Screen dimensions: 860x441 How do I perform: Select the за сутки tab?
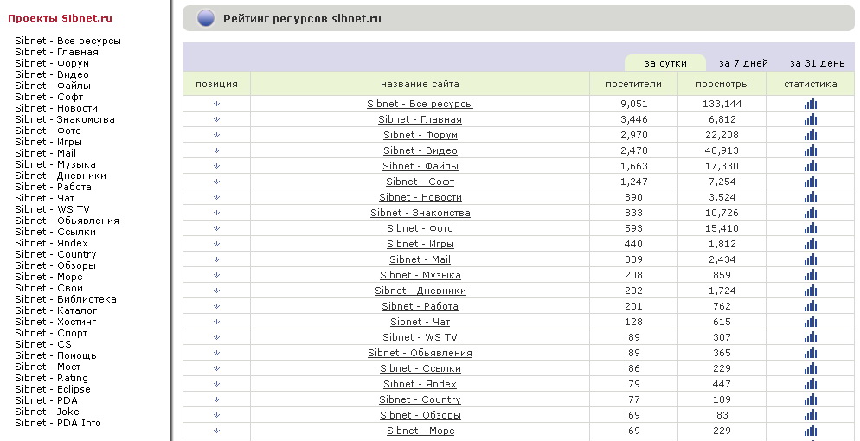coord(665,63)
